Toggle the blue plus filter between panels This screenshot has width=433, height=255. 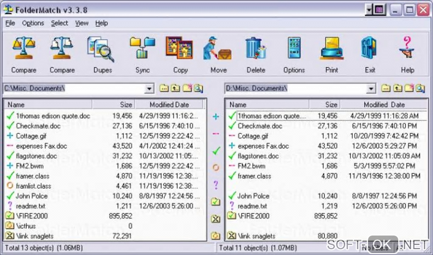[x=216, y=117]
